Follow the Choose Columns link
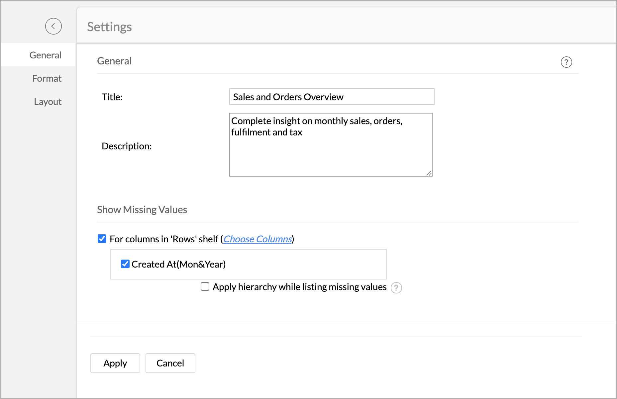This screenshot has height=399, width=617. click(x=257, y=239)
